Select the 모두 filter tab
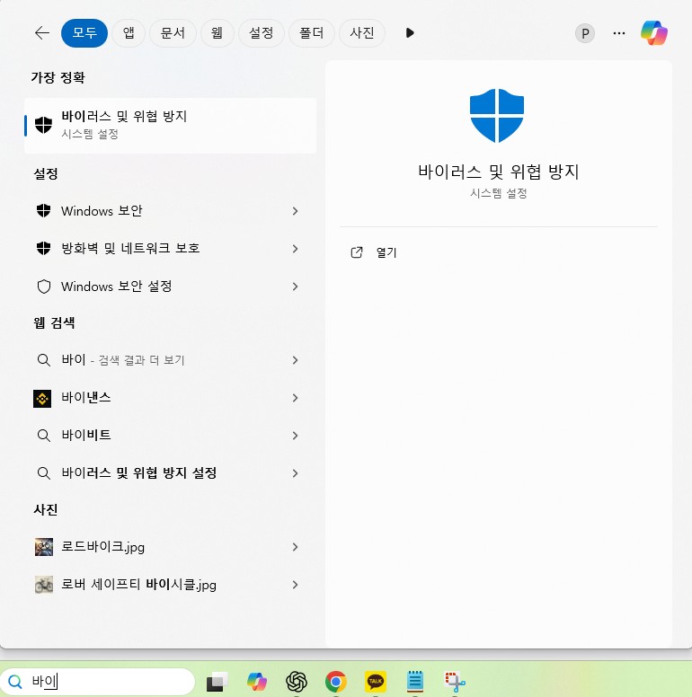 coord(84,33)
